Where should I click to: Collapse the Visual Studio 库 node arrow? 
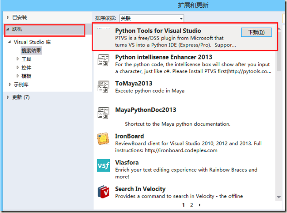click(10, 42)
